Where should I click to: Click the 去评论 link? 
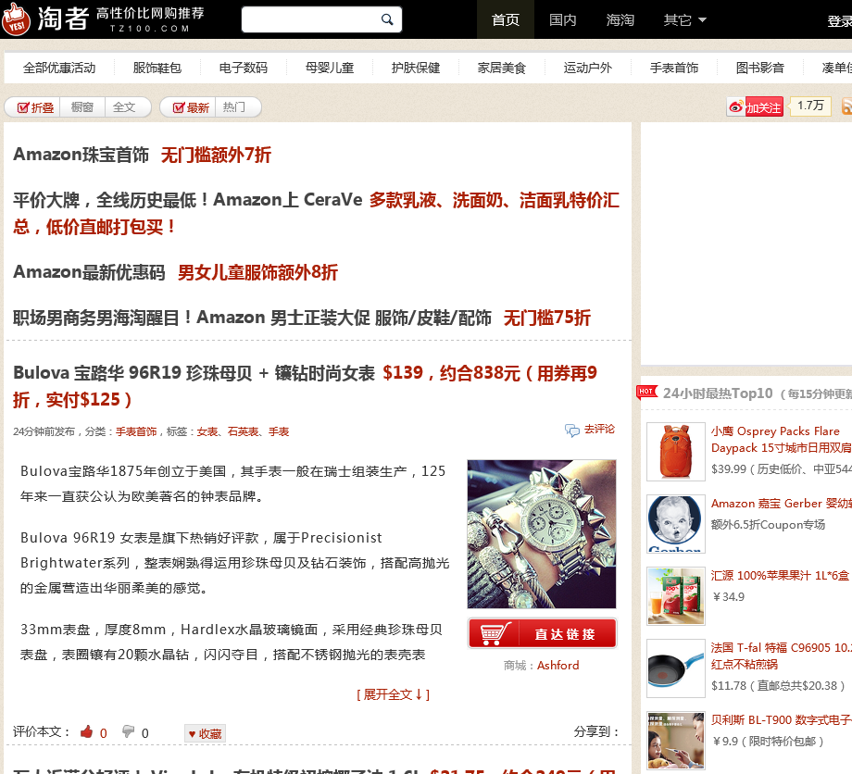click(599, 429)
